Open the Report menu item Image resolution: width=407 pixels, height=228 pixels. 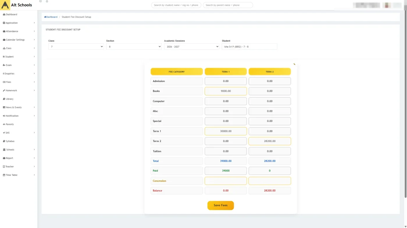pyautogui.click(x=19, y=158)
